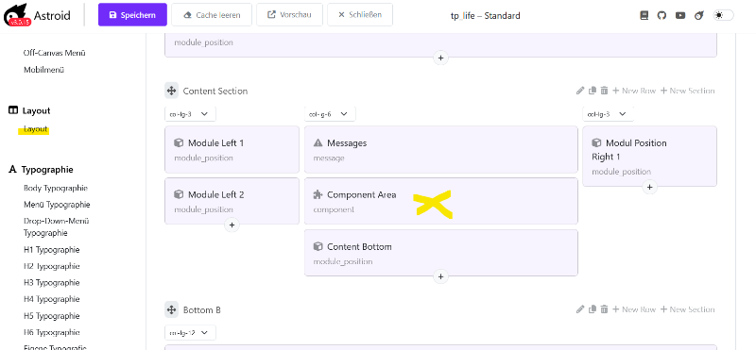Open the col-lg-3 dropdown above Module Left 1
Viewport: 756px width, 350px height.
click(x=190, y=114)
